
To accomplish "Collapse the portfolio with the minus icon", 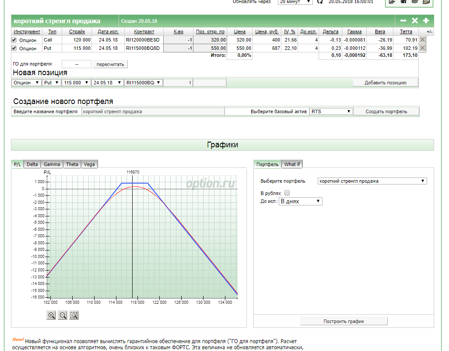I will (x=403, y=21).
